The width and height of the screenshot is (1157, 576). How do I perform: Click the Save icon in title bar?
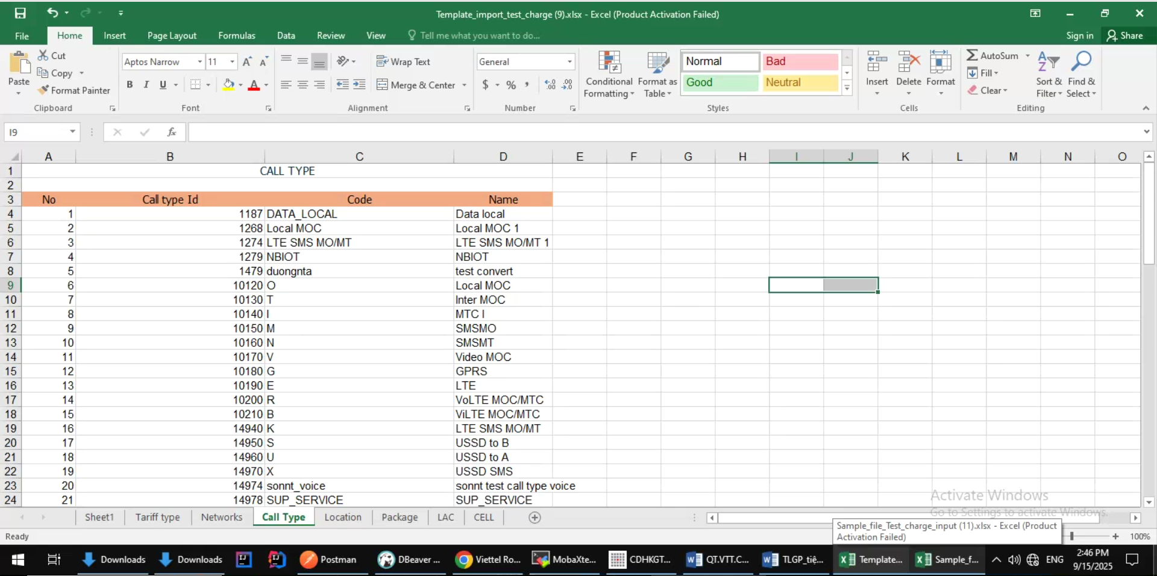coord(20,13)
